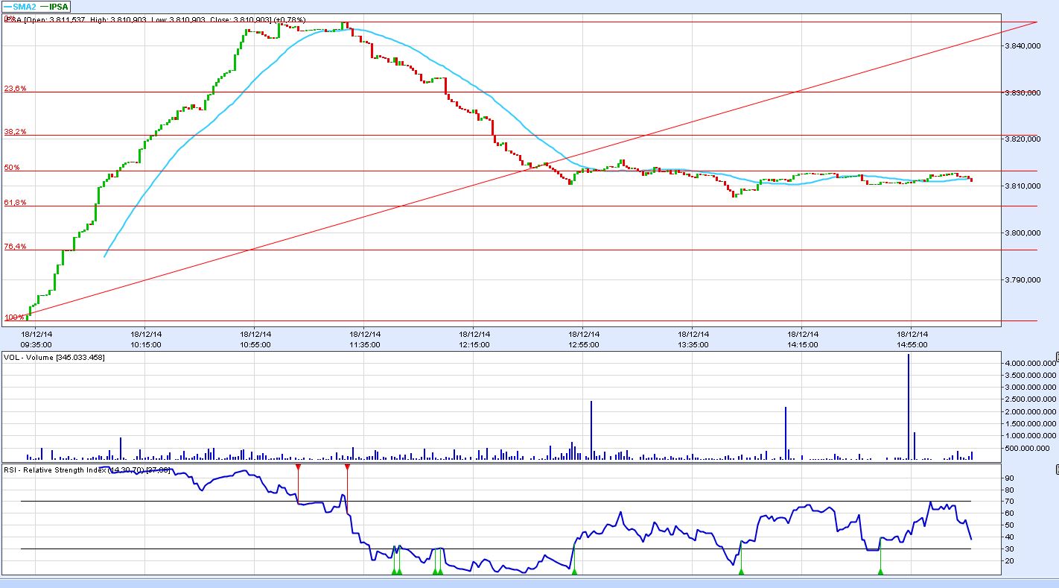Click the 14:55:00 time axis label

[912, 344]
